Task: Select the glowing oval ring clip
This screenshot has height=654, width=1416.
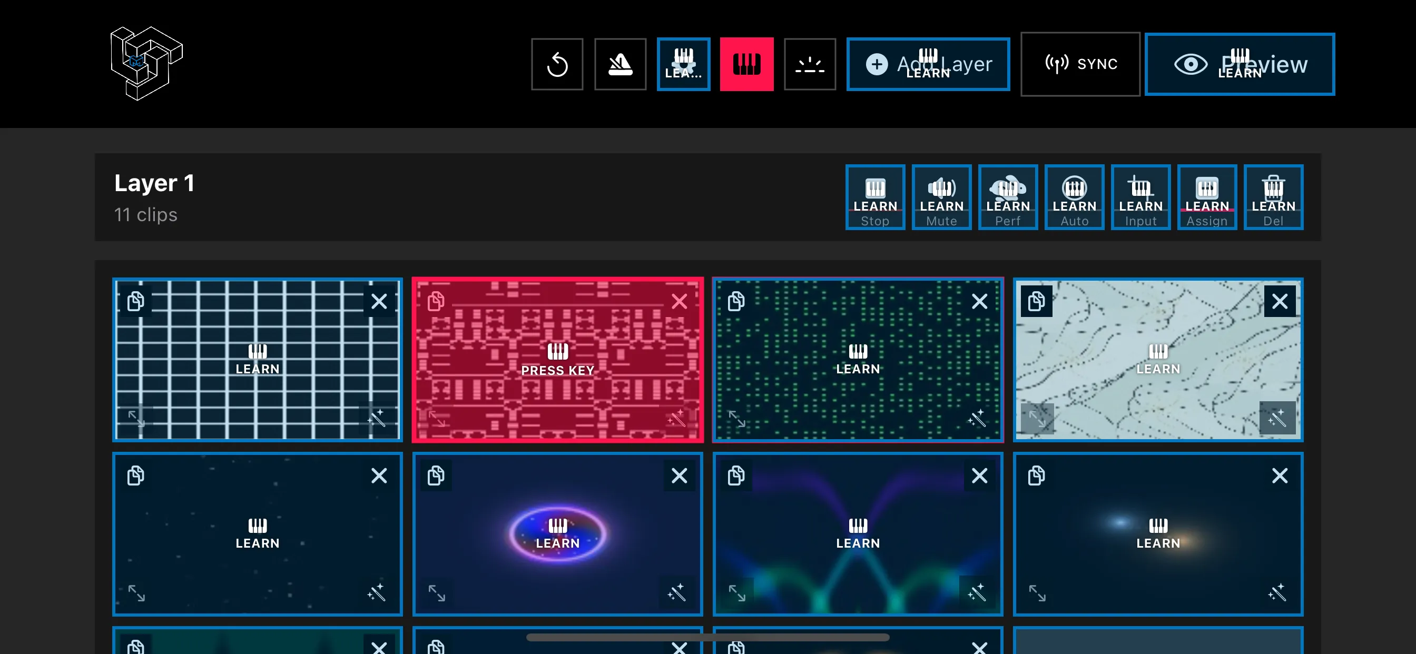Action: (x=557, y=534)
